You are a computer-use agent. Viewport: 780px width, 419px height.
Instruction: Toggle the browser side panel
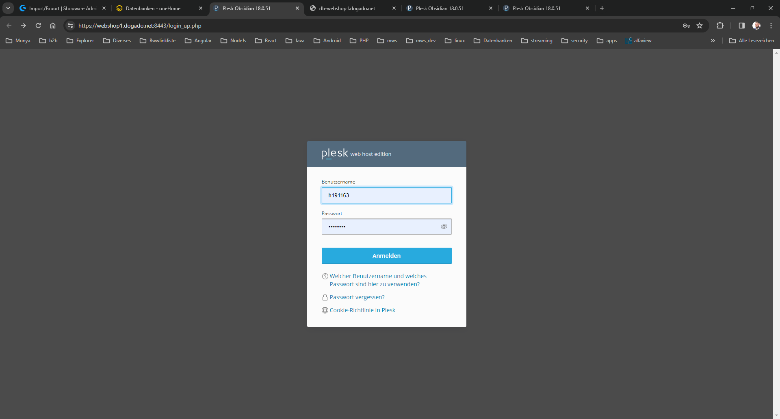point(741,26)
